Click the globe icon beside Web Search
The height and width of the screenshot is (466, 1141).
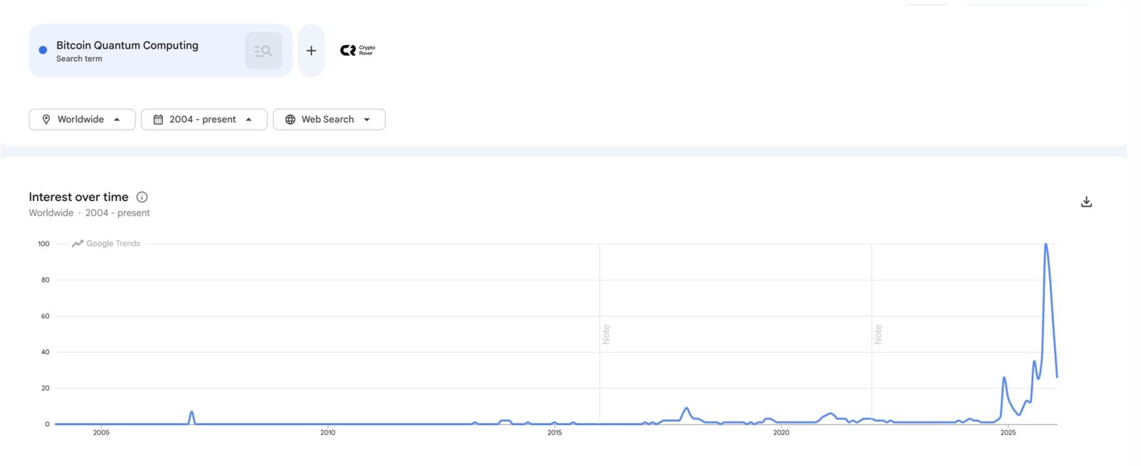290,120
